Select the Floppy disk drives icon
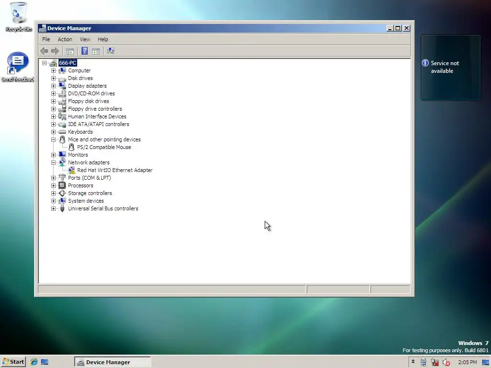 62,101
